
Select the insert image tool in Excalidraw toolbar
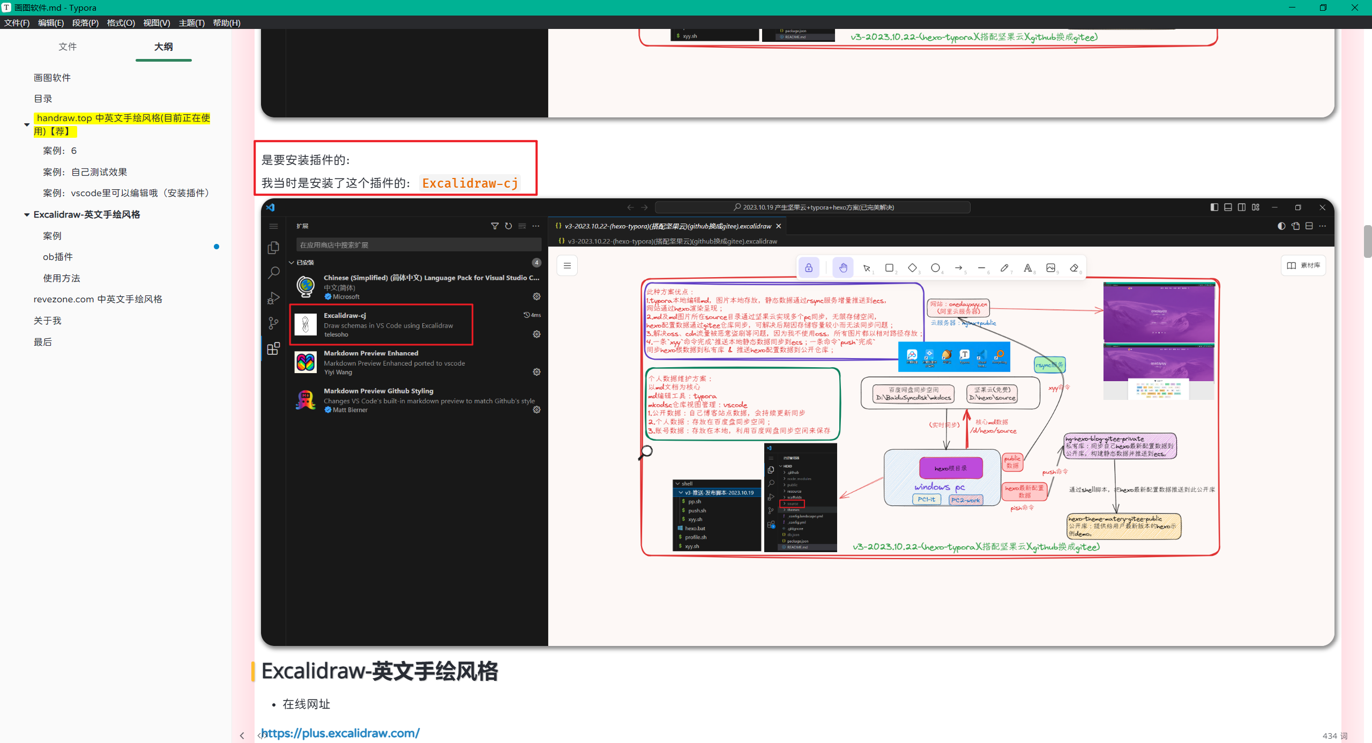click(x=1051, y=268)
